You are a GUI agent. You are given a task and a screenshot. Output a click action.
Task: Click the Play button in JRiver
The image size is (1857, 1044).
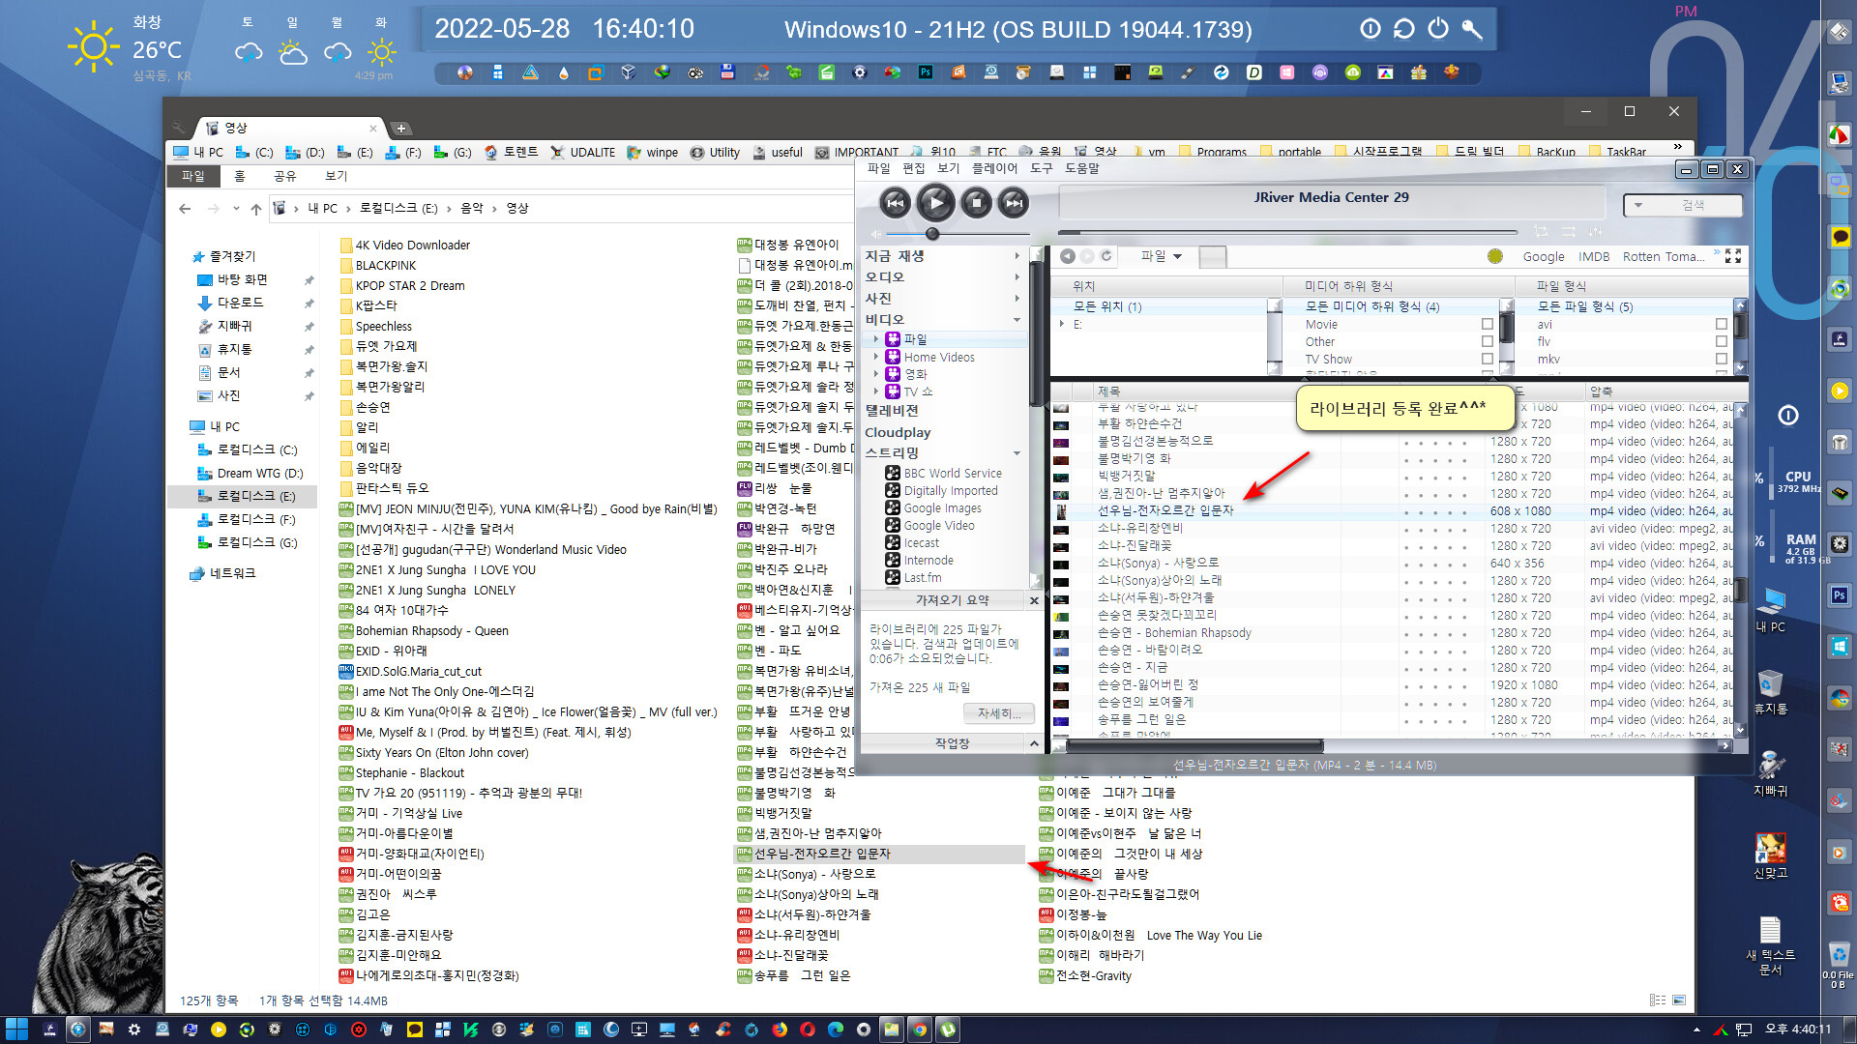click(935, 202)
